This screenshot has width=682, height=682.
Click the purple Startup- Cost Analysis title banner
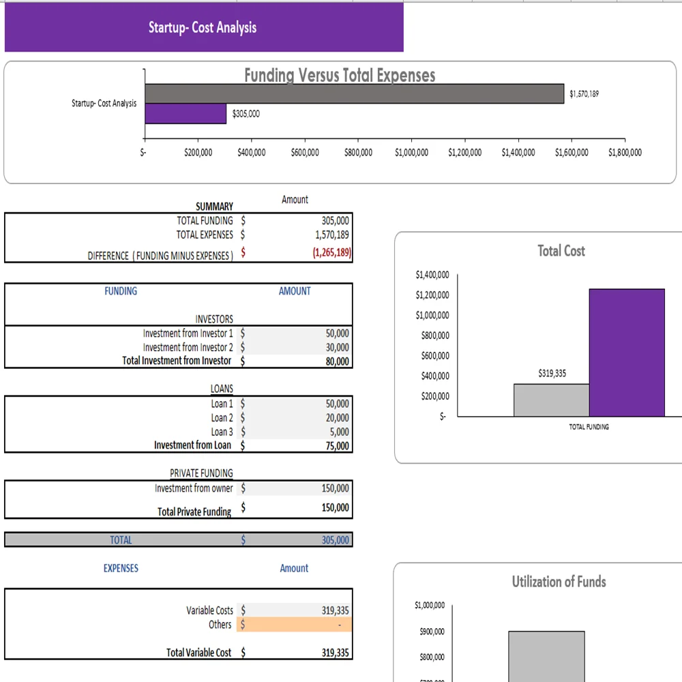(202, 27)
